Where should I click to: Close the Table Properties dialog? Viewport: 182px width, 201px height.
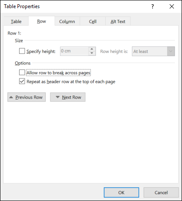(172, 6)
